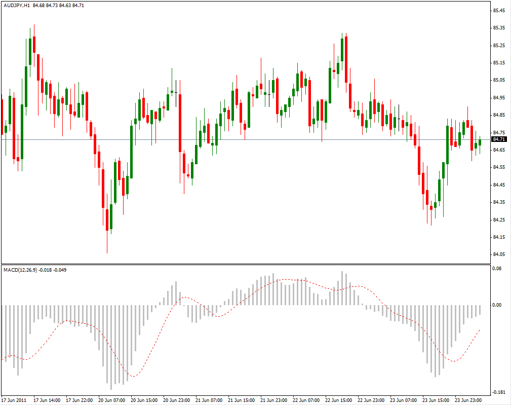Click the 84.55 price axis label

click(x=499, y=167)
